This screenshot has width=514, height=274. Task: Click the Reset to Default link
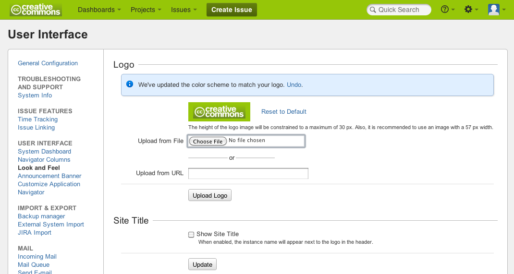point(283,112)
